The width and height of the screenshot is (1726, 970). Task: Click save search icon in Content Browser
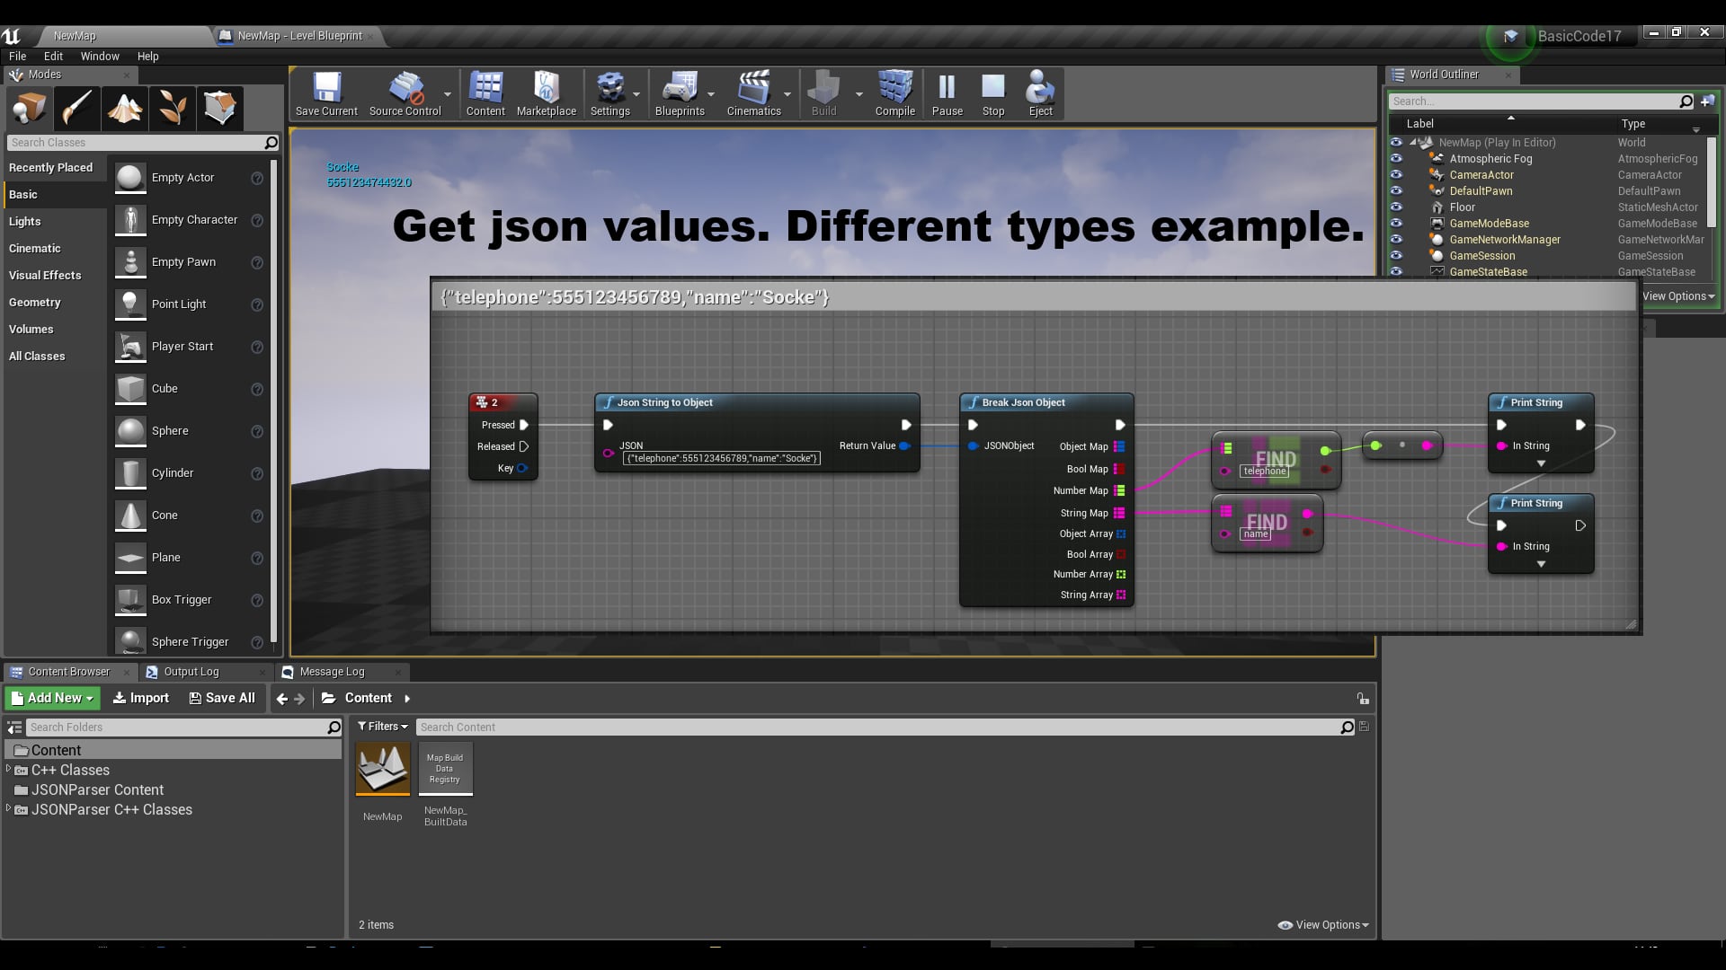(x=1364, y=727)
